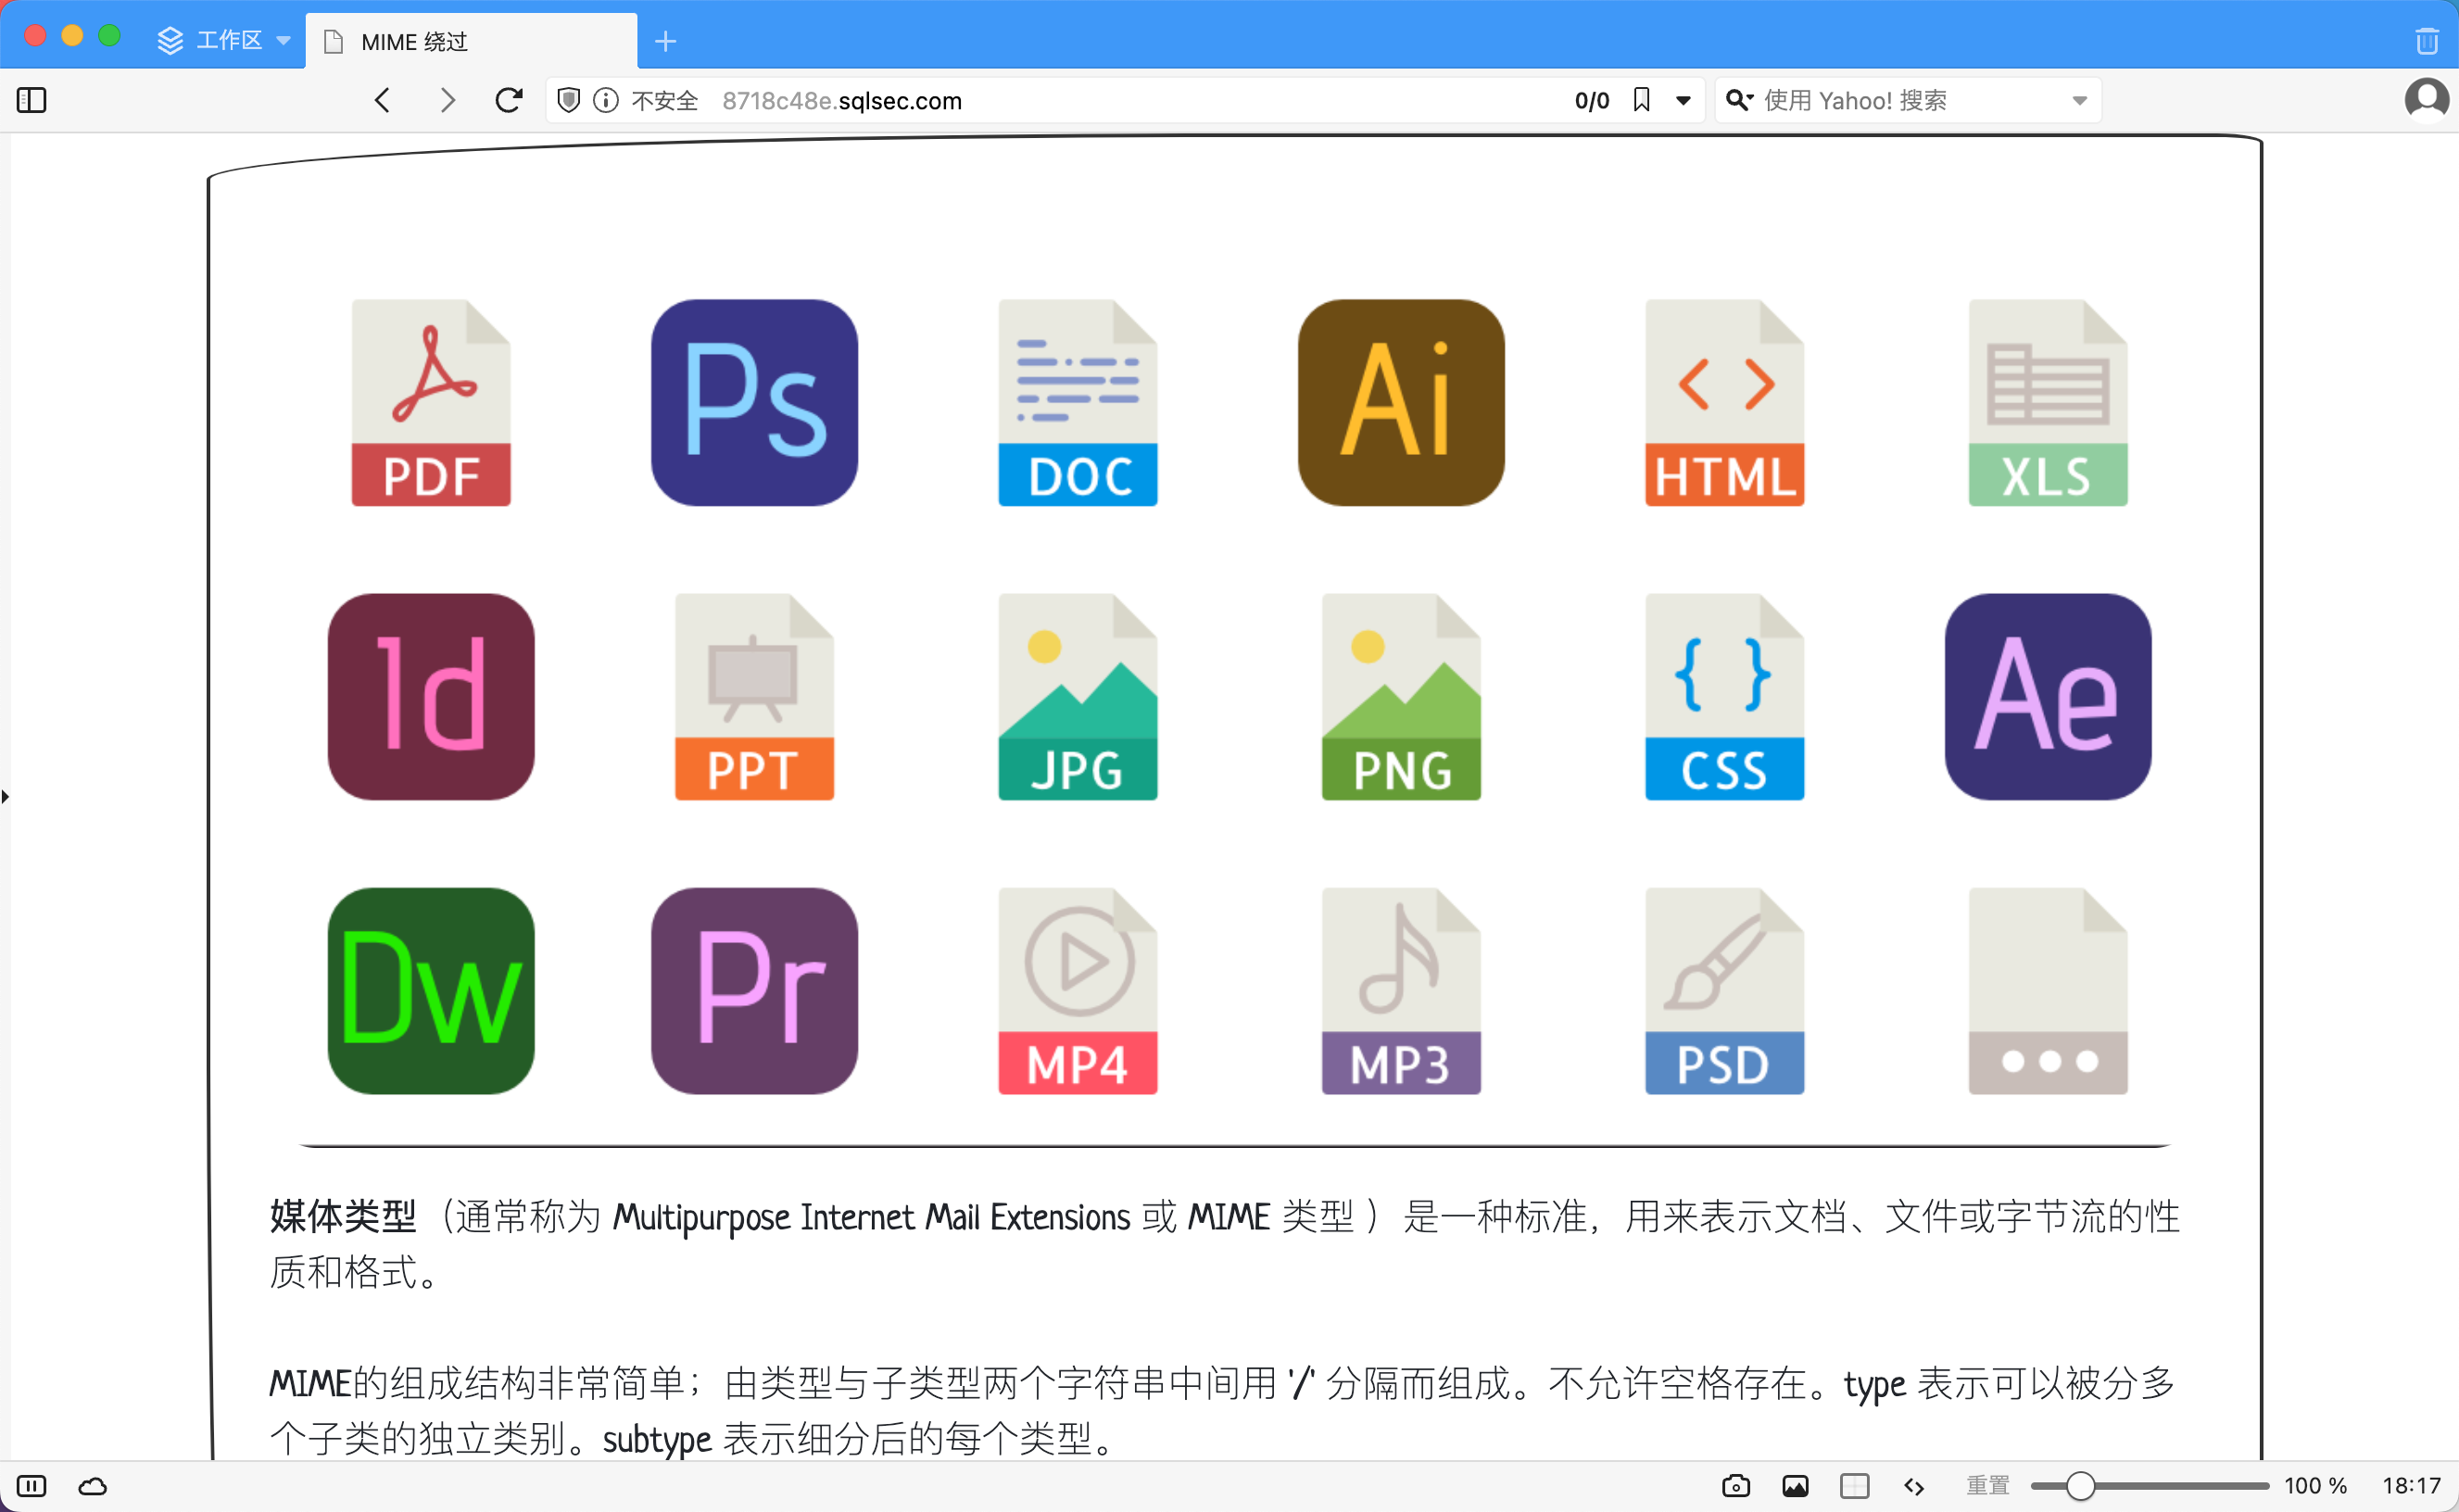Reset zoom with 重置 button
Image resolution: width=2459 pixels, height=1512 pixels.
[x=1987, y=1486]
